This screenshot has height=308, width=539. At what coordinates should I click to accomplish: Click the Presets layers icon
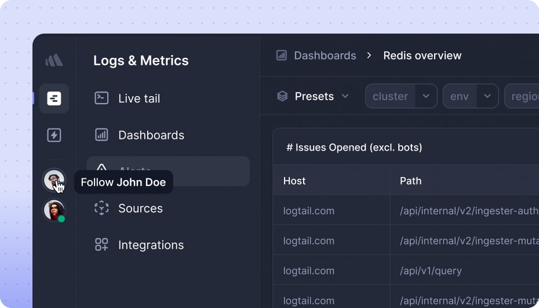click(x=282, y=96)
